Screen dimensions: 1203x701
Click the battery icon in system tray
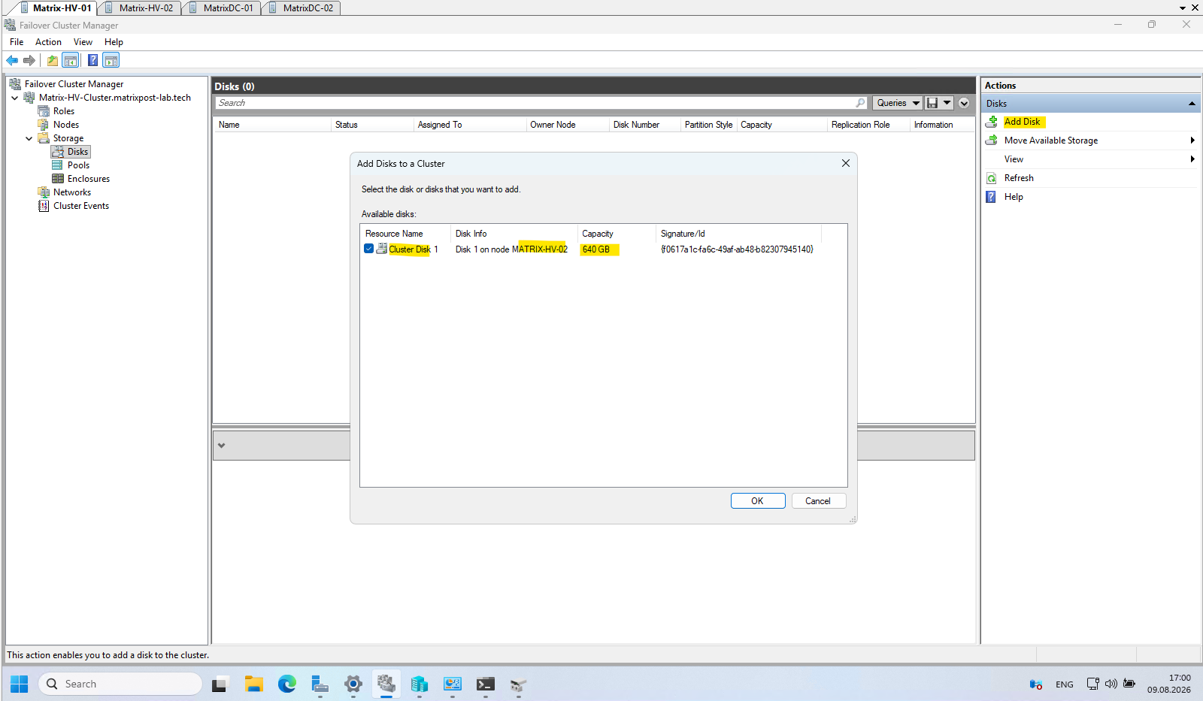1129,684
